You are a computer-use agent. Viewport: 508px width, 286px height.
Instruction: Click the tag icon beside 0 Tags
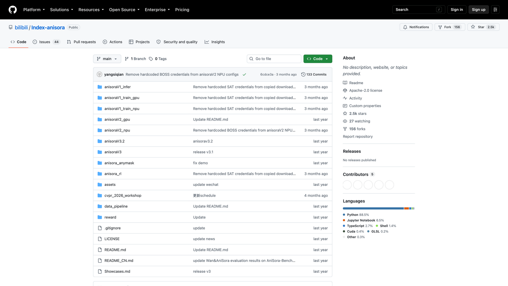click(151, 59)
